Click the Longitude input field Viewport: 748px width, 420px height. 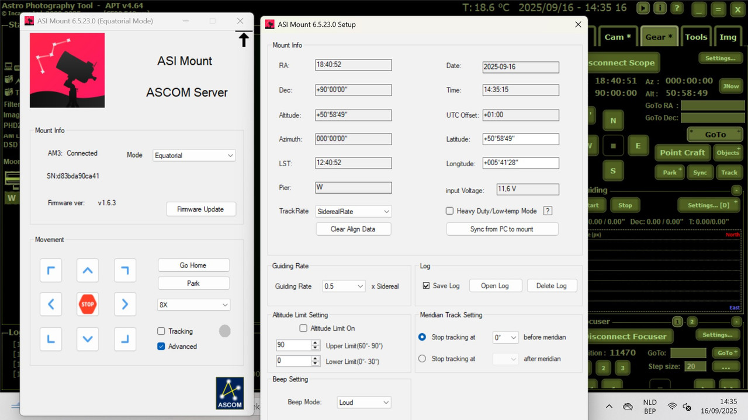coord(521,164)
